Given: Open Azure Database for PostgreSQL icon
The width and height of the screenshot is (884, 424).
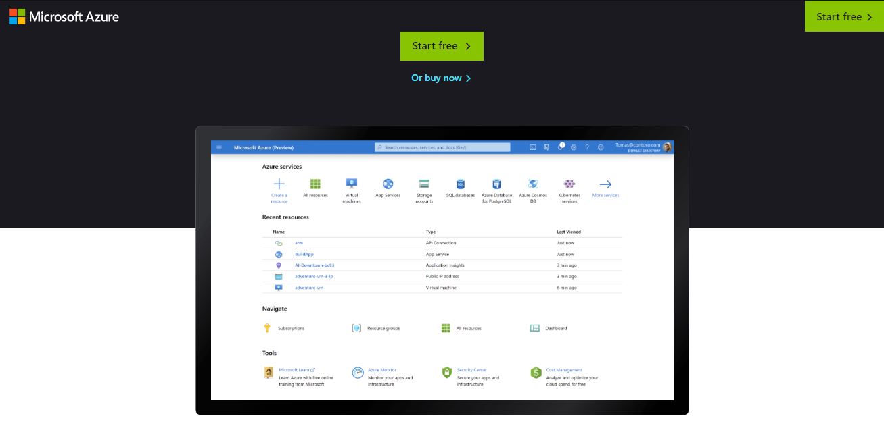Looking at the screenshot, I should tap(496, 184).
